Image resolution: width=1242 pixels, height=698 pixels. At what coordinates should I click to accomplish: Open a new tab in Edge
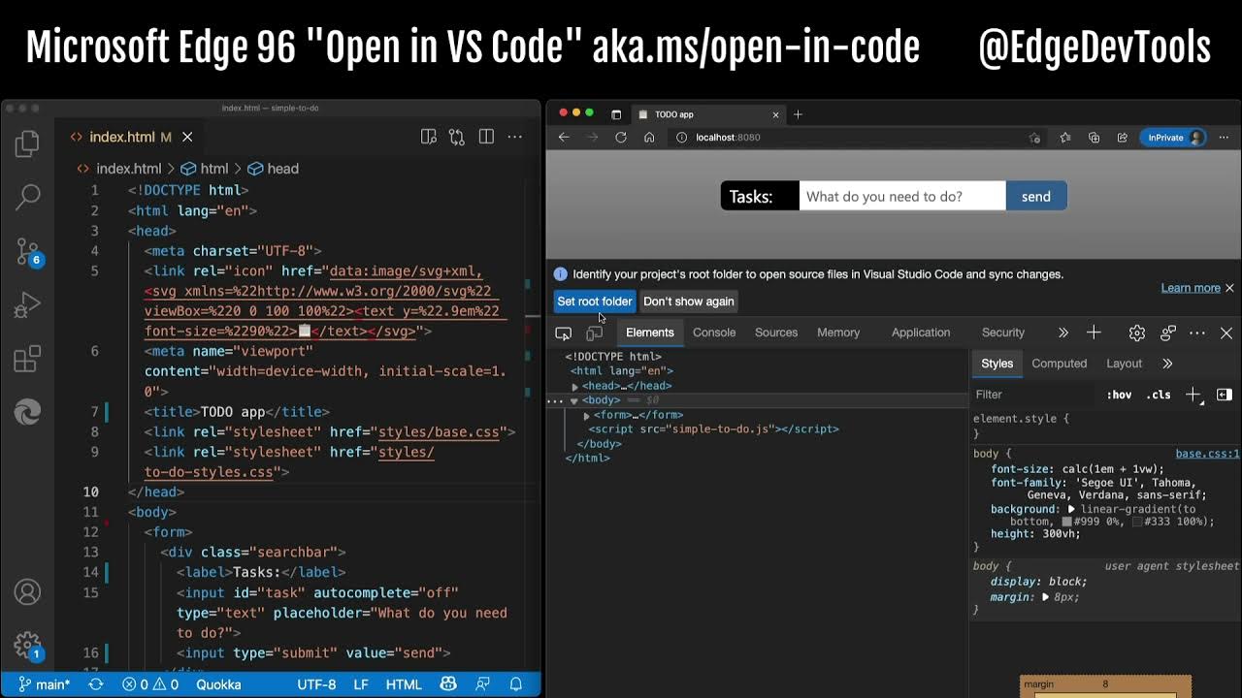click(x=798, y=114)
